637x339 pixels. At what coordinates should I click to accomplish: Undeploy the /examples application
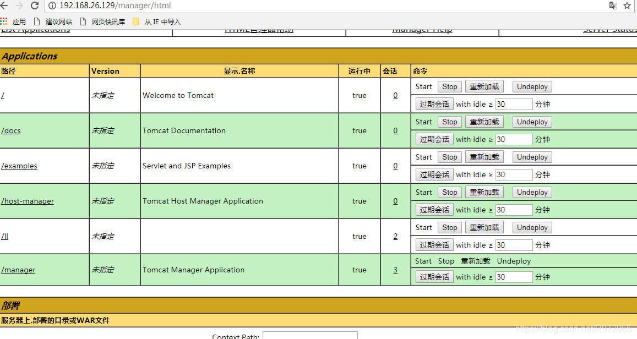[532, 157]
